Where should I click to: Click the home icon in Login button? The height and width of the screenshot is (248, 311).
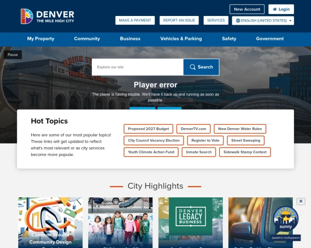tap(275, 9)
